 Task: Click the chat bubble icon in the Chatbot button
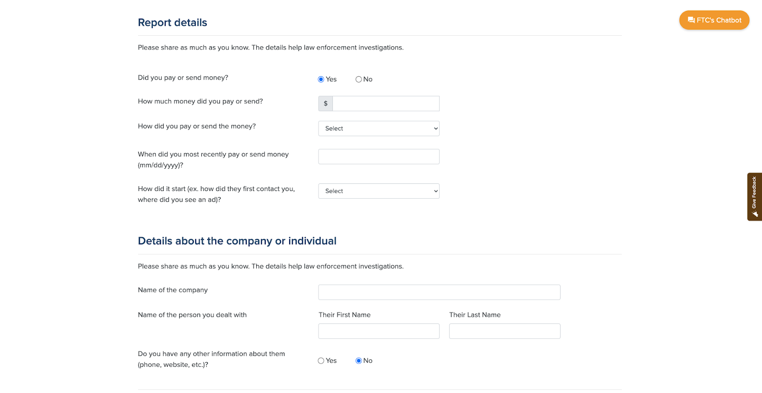691,20
